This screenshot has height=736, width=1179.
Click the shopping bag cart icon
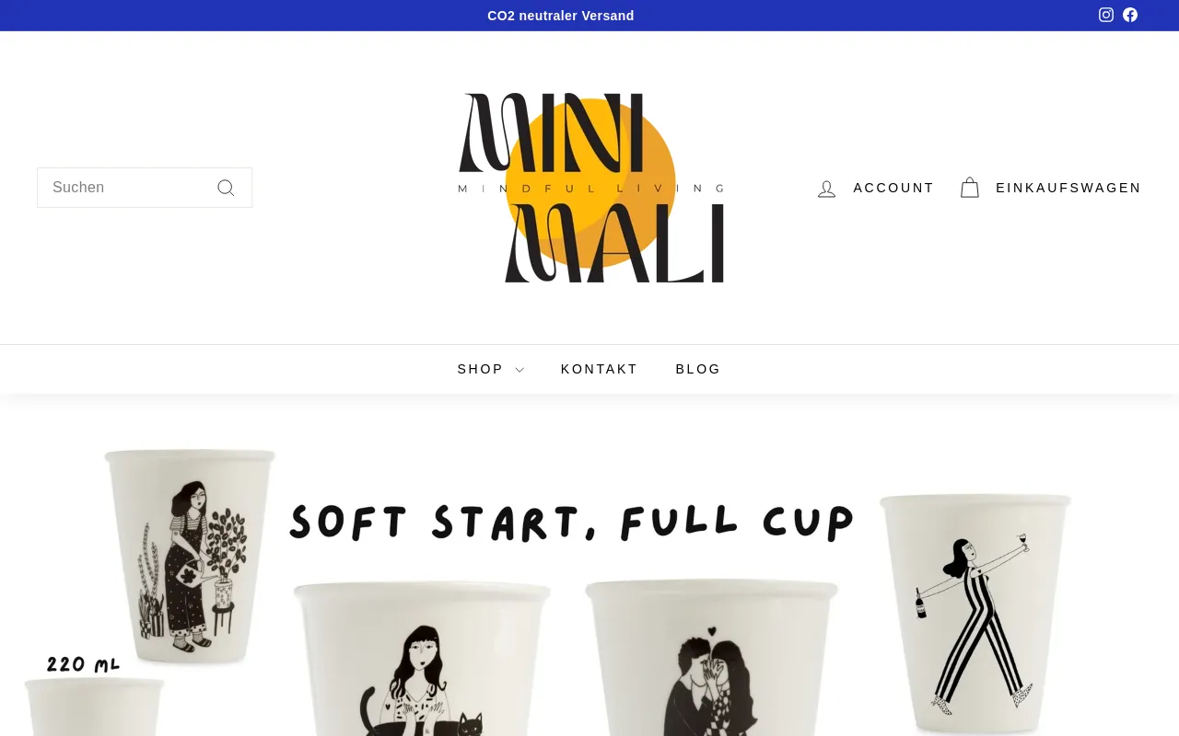970,188
